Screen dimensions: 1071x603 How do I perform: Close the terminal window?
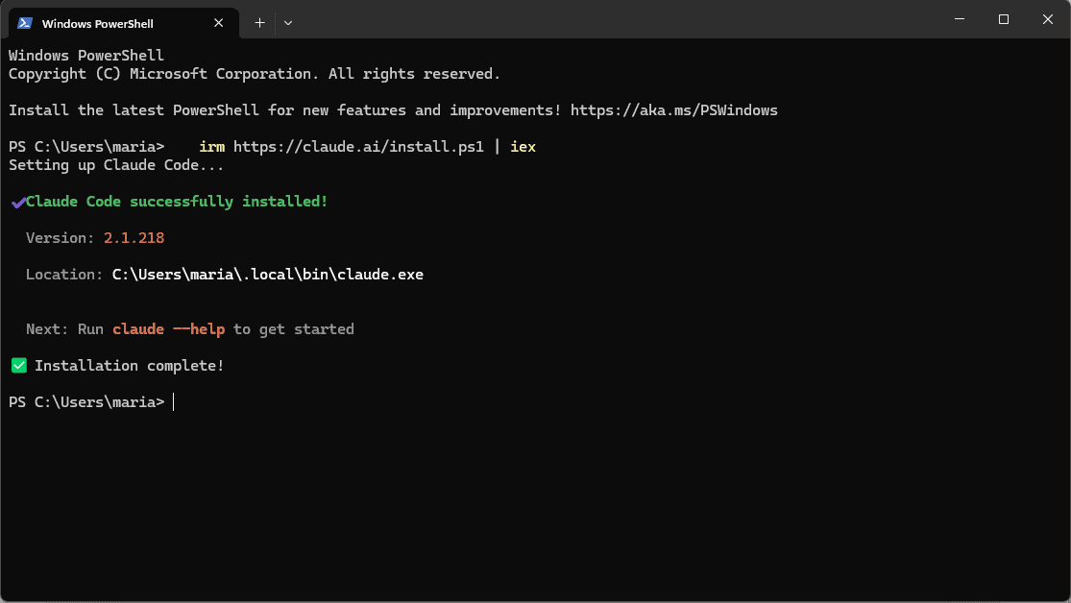[1048, 19]
